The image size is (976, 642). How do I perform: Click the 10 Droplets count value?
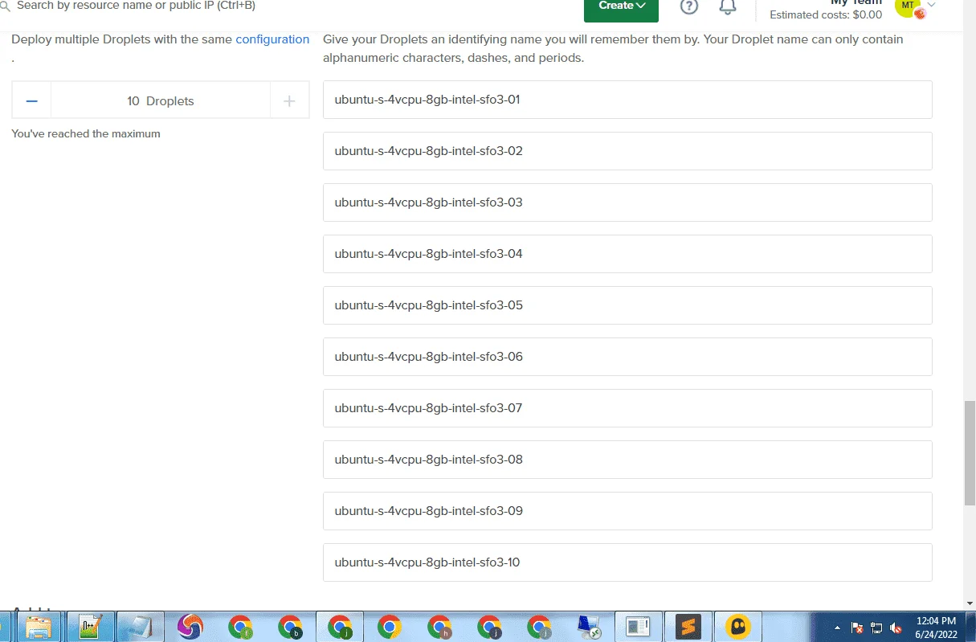161,101
